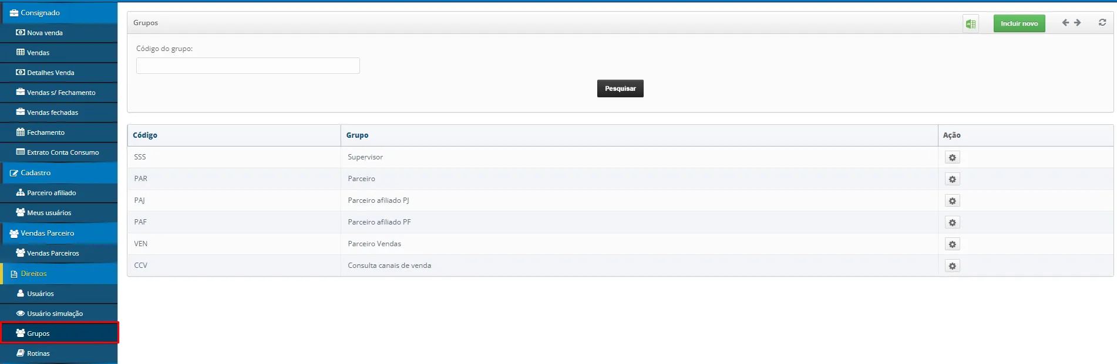Go back using the left arrow icon
The height and width of the screenshot is (364, 1117).
click(x=1065, y=23)
